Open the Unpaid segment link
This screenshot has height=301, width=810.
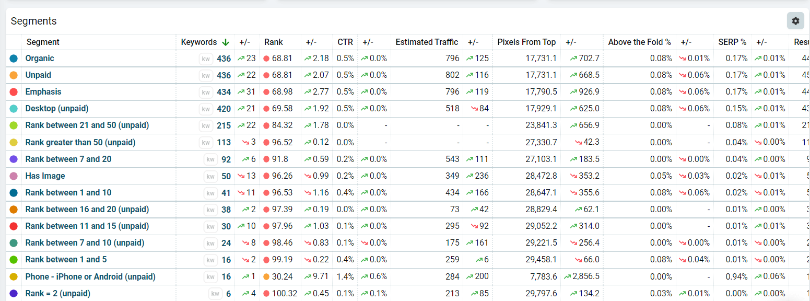[38, 75]
